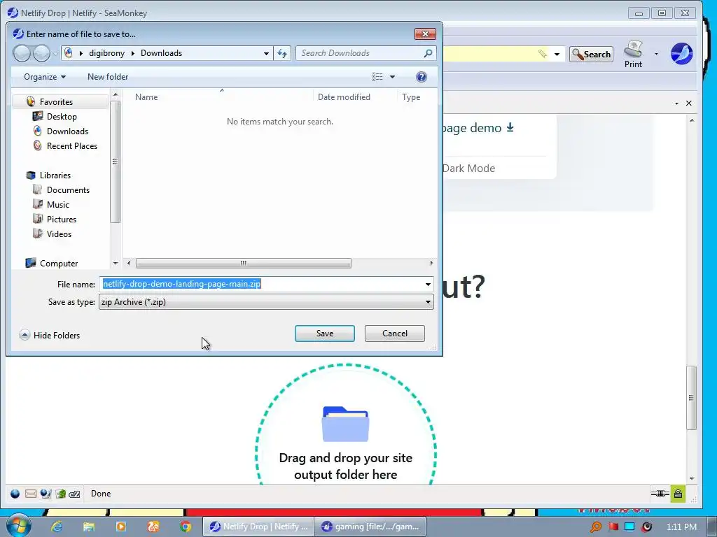Click the navigation pane scroll down arrow
This screenshot has width=717, height=537.
116,264
